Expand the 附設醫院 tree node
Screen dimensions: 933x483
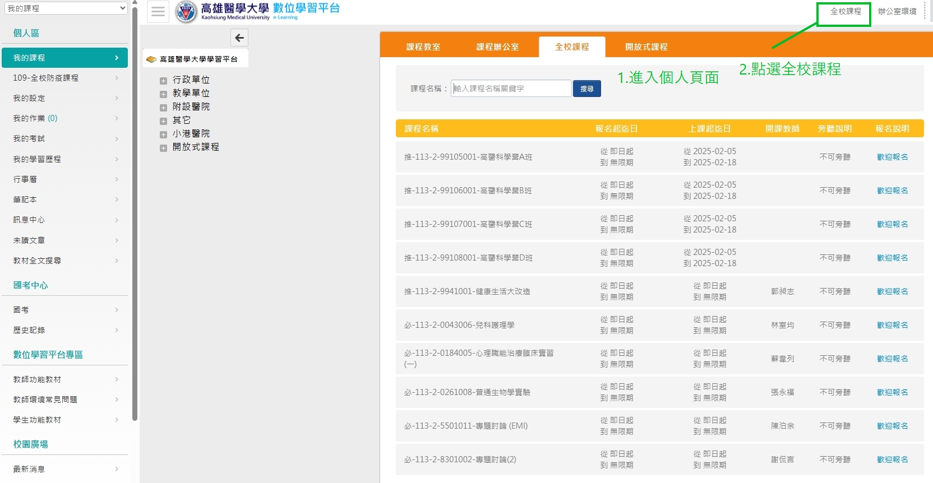tap(163, 108)
